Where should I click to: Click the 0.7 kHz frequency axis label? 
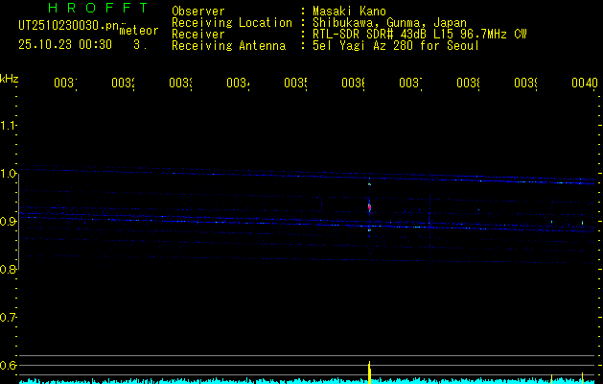10,318
